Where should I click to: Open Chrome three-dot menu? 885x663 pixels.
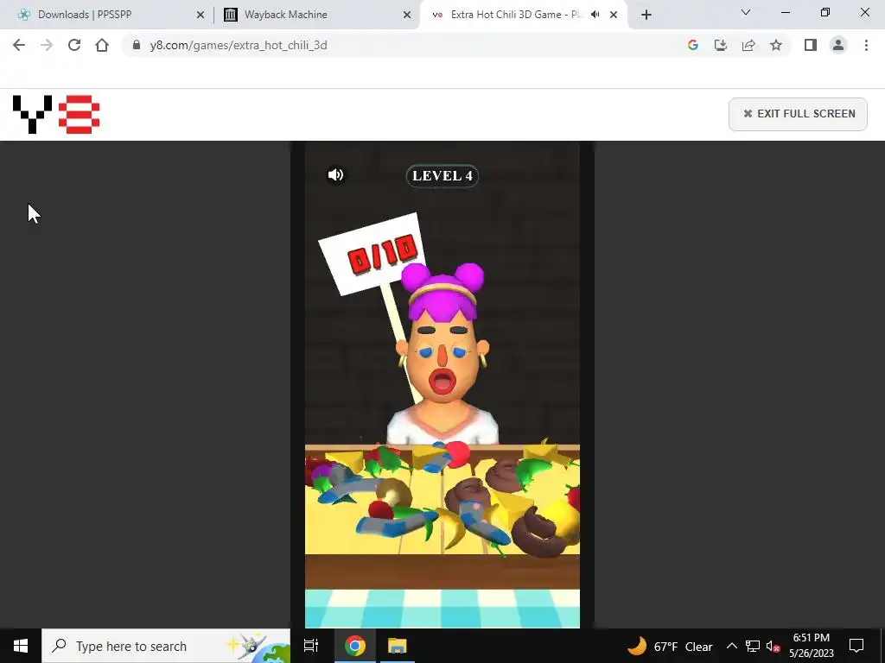pyautogui.click(x=866, y=45)
